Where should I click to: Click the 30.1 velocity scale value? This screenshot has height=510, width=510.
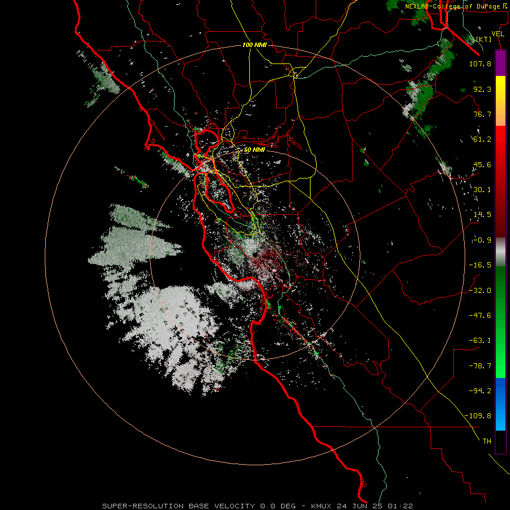coord(482,190)
